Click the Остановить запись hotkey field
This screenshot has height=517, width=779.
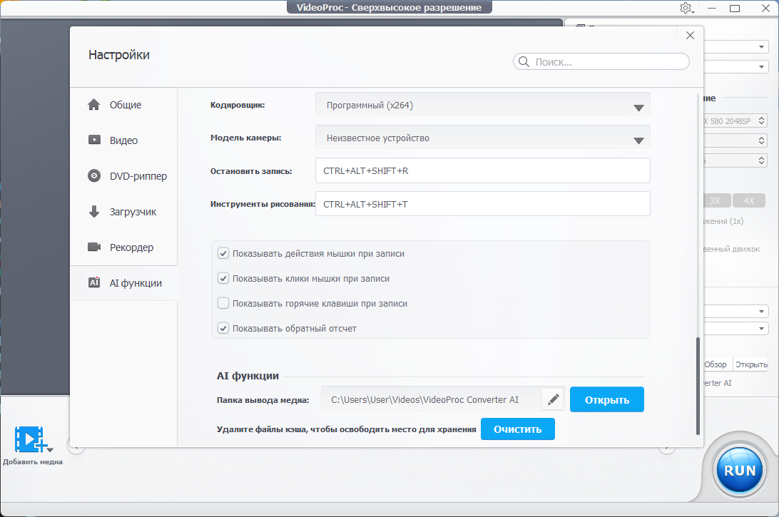pyautogui.click(x=482, y=171)
